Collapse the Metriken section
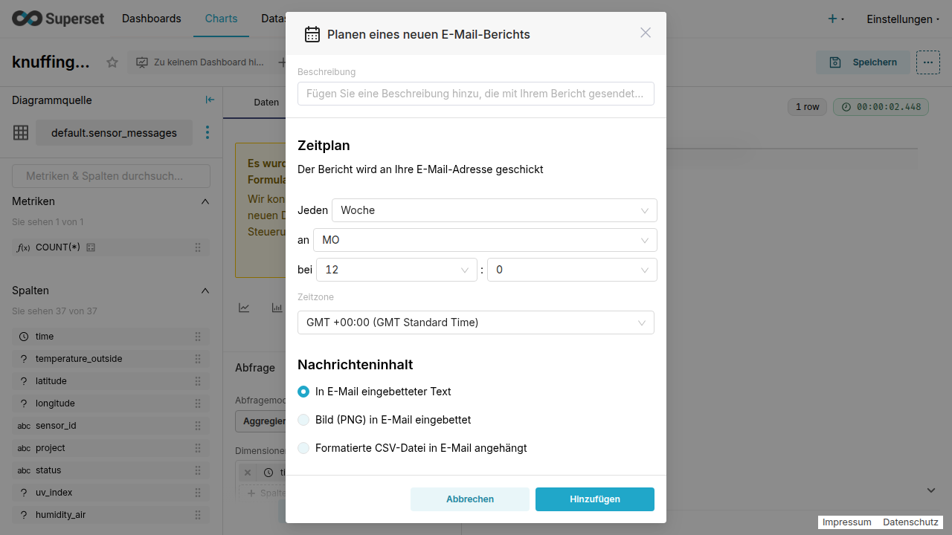Image resolution: width=952 pixels, height=535 pixels. pyautogui.click(x=205, y=201)
